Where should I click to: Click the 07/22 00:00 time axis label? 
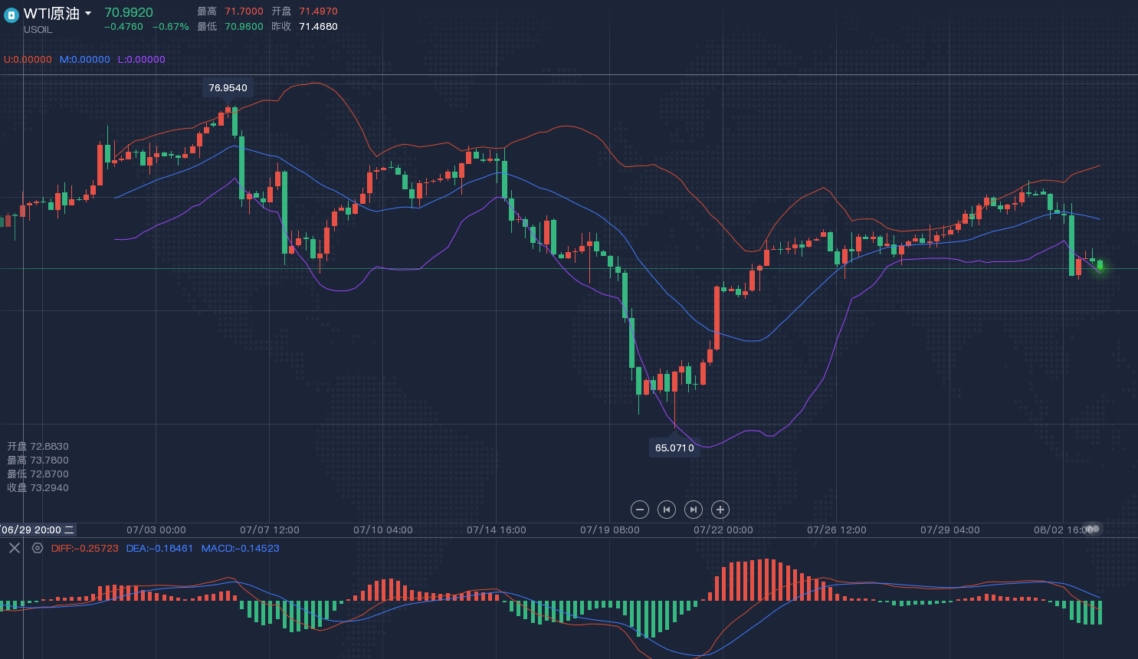[x=723, y=530]
